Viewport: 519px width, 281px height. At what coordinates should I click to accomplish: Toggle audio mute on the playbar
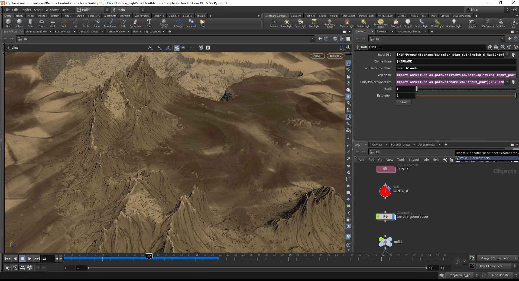coord(15,267)
